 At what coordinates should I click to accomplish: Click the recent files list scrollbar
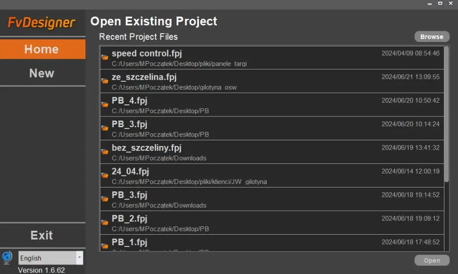[446, 114]
